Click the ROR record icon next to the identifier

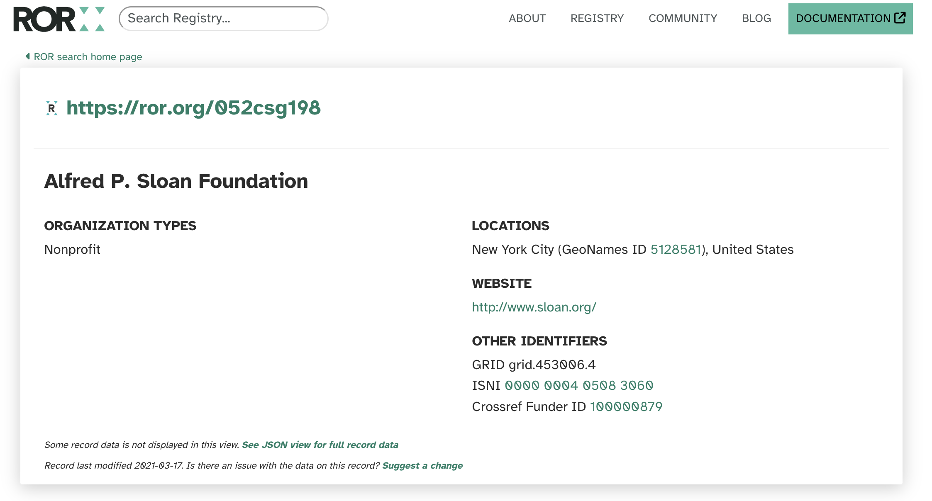[x=51, y=109]
